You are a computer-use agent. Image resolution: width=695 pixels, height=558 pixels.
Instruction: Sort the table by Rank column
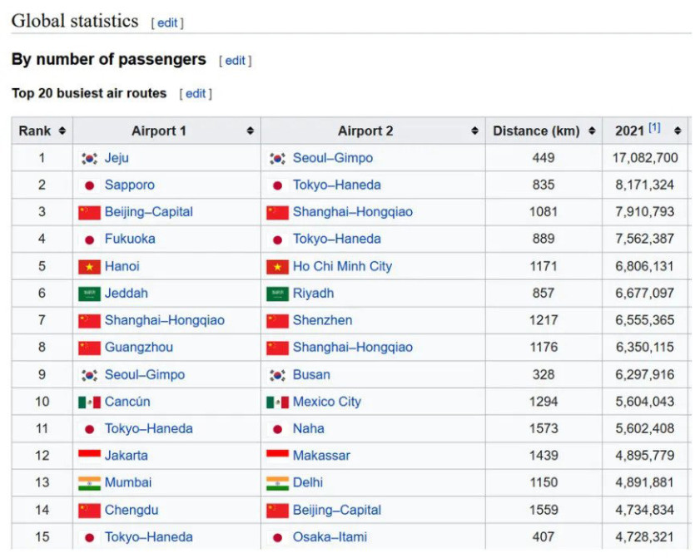pos(62,131)
